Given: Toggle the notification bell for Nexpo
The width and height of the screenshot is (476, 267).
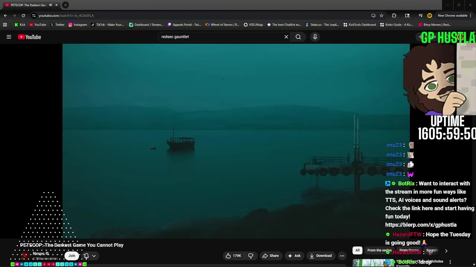Looking at the screenshot, I should 86,256.
